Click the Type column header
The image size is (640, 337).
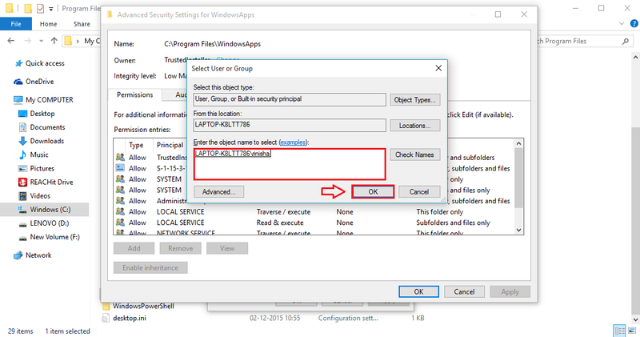point(136,145)
